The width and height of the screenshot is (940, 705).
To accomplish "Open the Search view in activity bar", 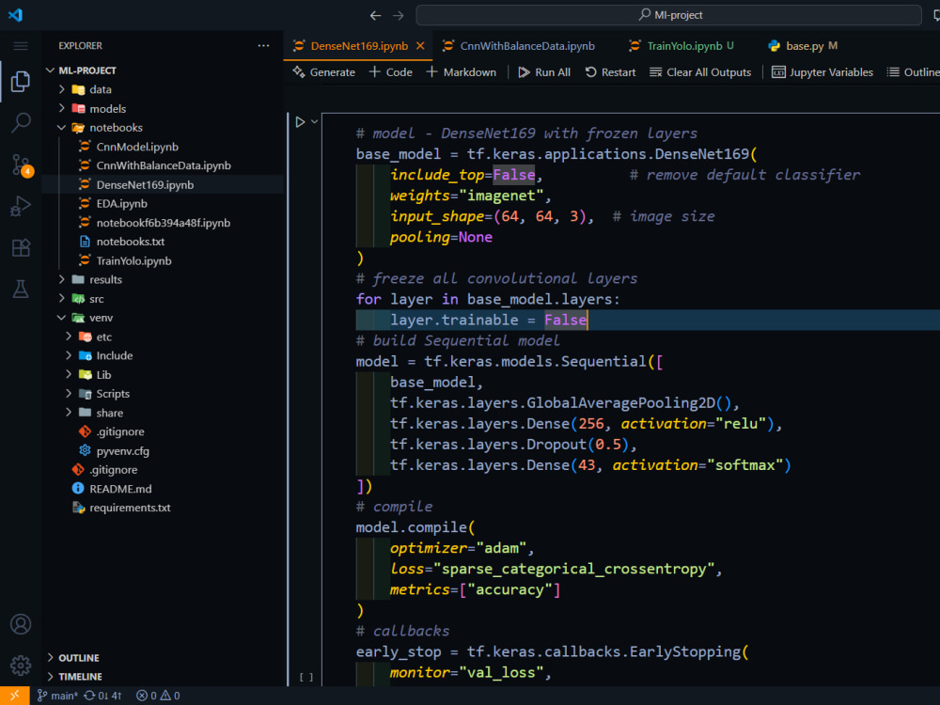I will point(21,122).
